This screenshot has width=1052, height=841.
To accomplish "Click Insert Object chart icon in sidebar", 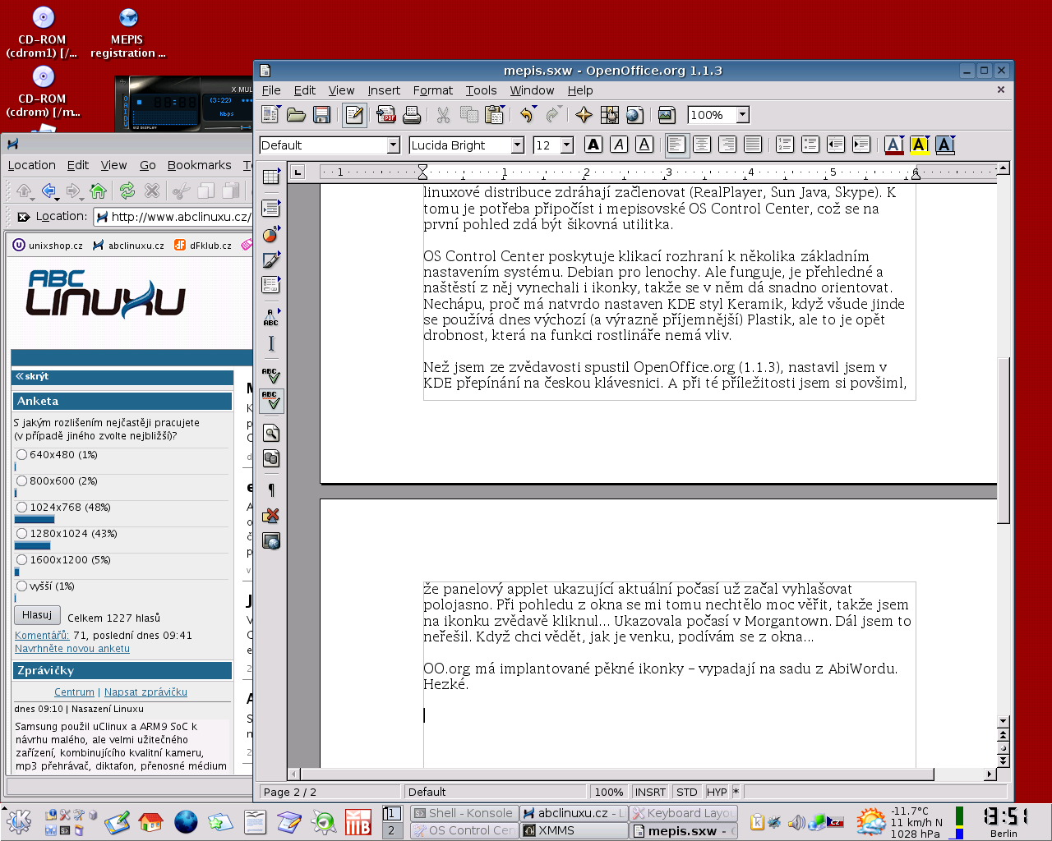I will point(270,235).
